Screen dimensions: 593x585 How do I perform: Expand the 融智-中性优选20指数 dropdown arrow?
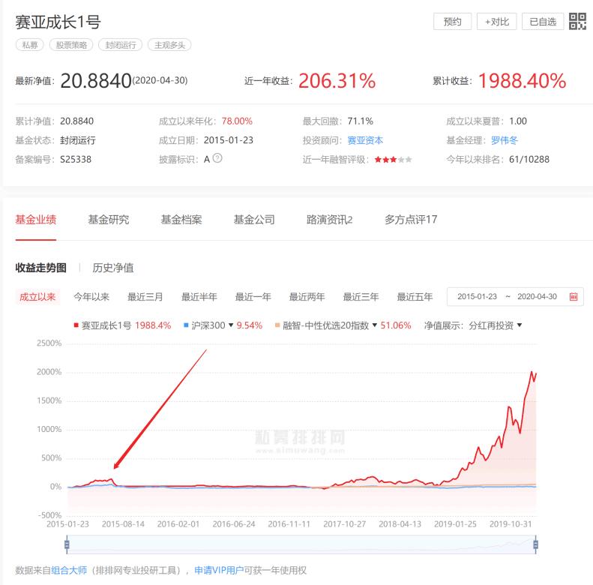coord(375,325)
